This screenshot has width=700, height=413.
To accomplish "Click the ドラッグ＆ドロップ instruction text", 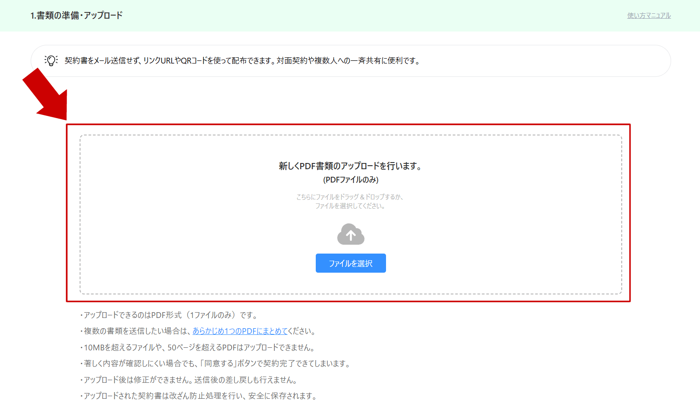I will tap(350, 201).
